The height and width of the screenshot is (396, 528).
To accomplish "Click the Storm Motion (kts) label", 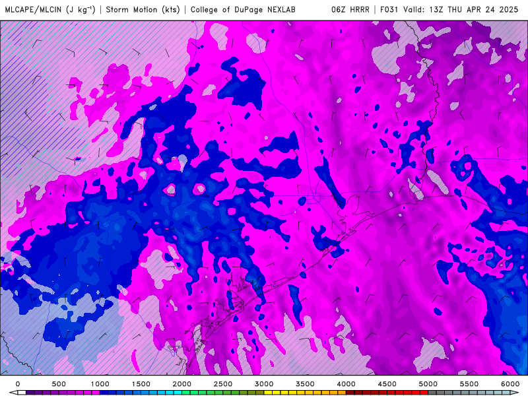I will point(143,9).
